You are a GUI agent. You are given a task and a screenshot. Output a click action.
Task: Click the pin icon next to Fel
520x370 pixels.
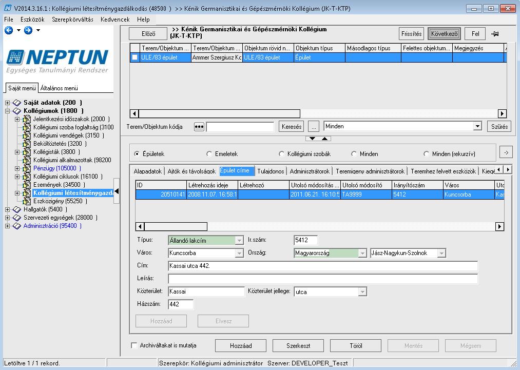[495, 34]
